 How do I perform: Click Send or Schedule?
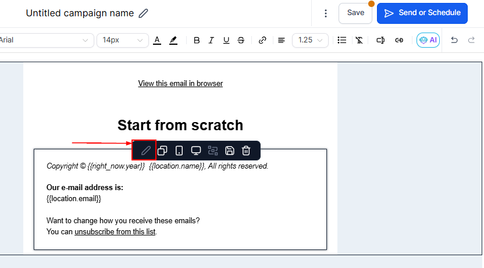422,13
